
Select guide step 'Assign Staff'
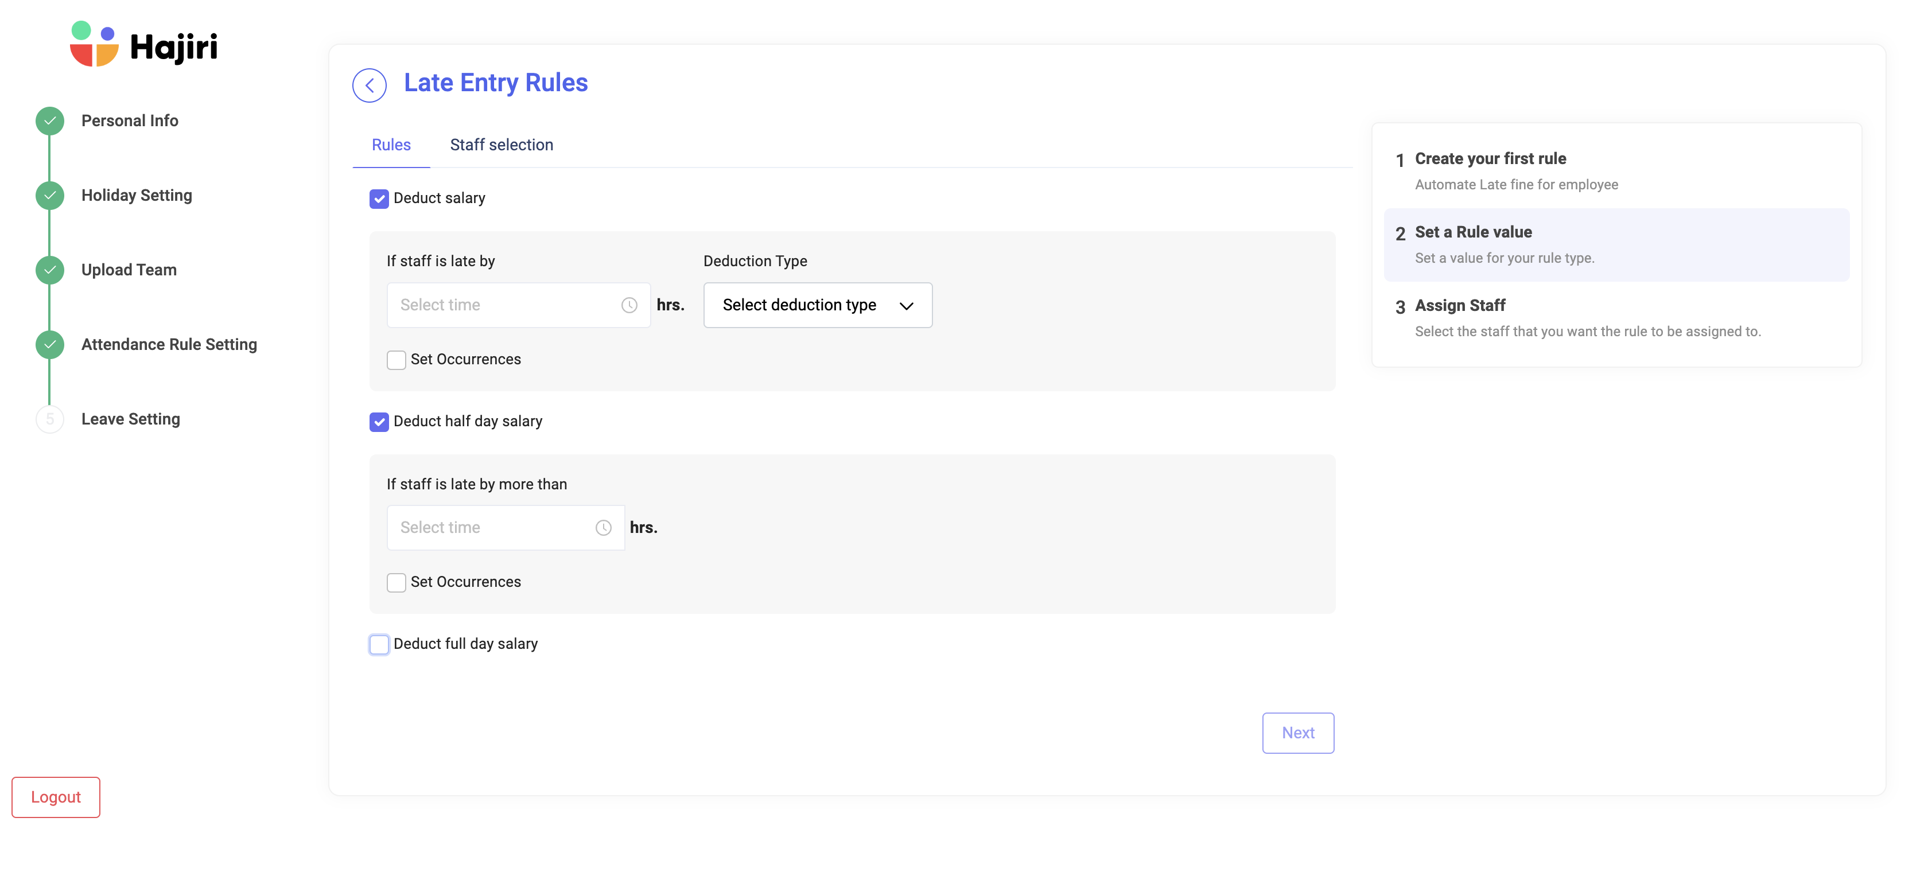click(1616, 318)
